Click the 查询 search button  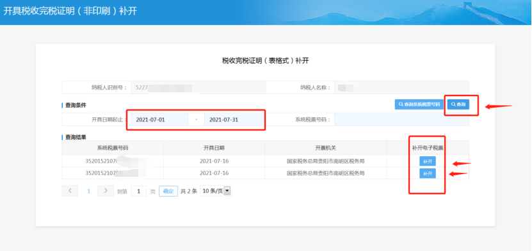tap(458, 104)
